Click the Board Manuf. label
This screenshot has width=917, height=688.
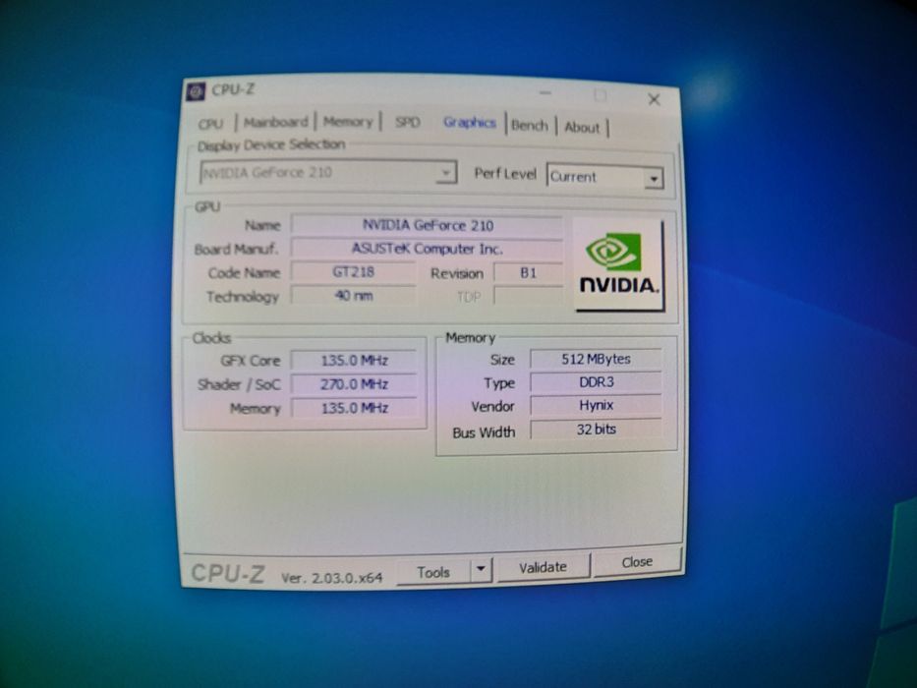[236, 250]
